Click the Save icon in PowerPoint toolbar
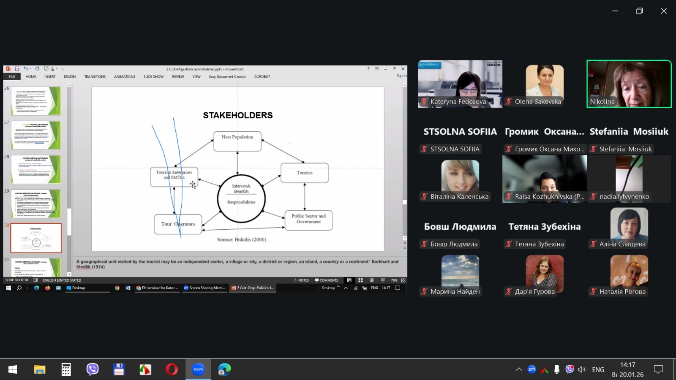This screenshot has width=676, height=380. click(x=17, y=69)
